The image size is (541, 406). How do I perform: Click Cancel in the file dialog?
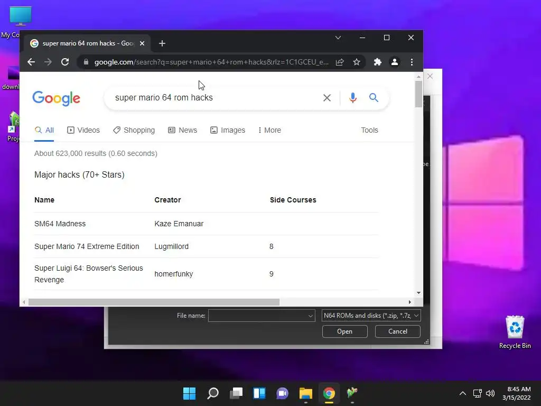coord(397,331)
